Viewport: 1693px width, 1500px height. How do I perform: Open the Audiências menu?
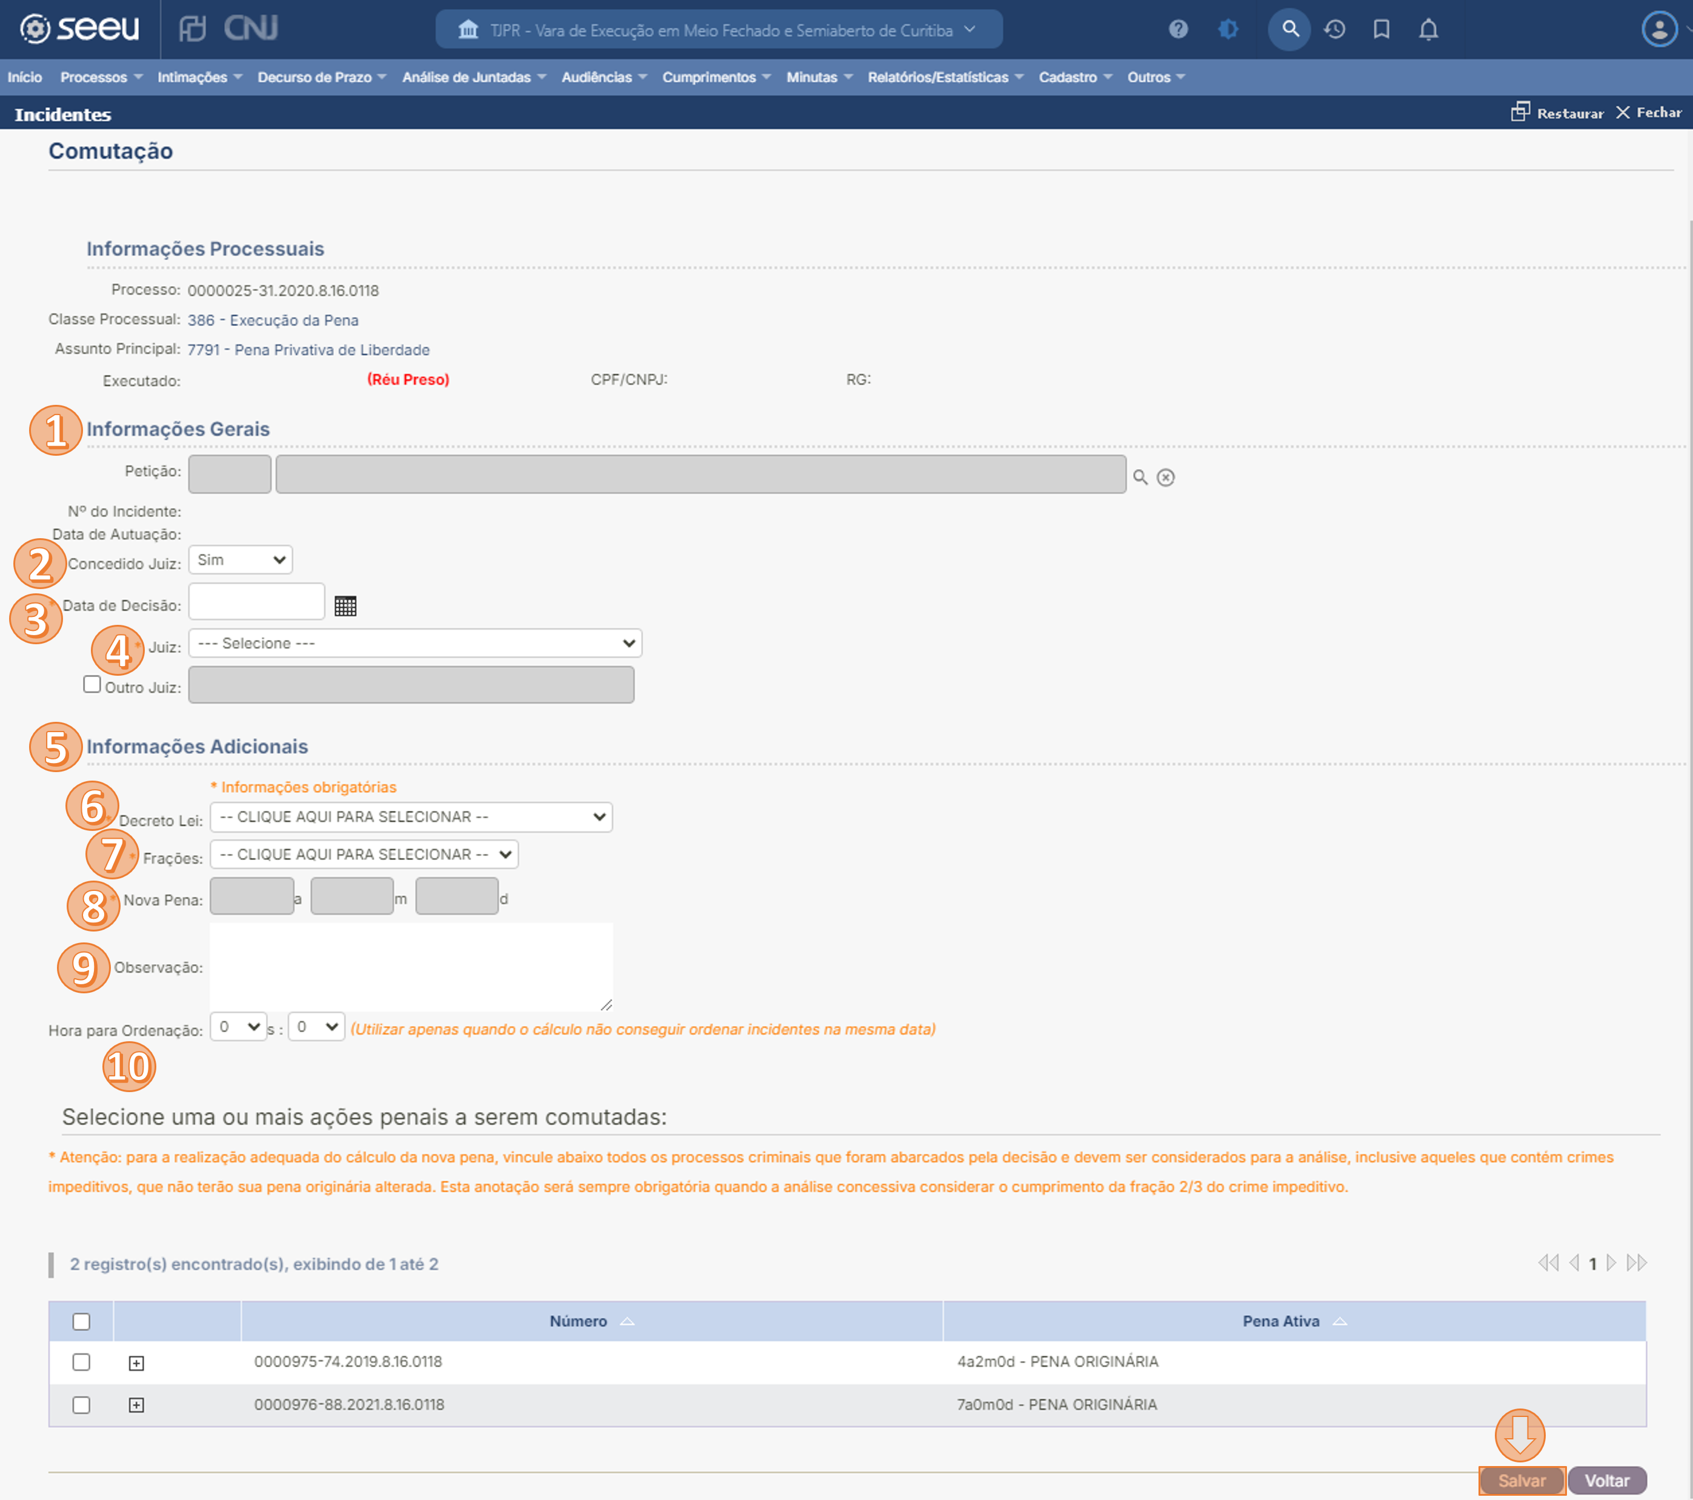tap(604, 77)
